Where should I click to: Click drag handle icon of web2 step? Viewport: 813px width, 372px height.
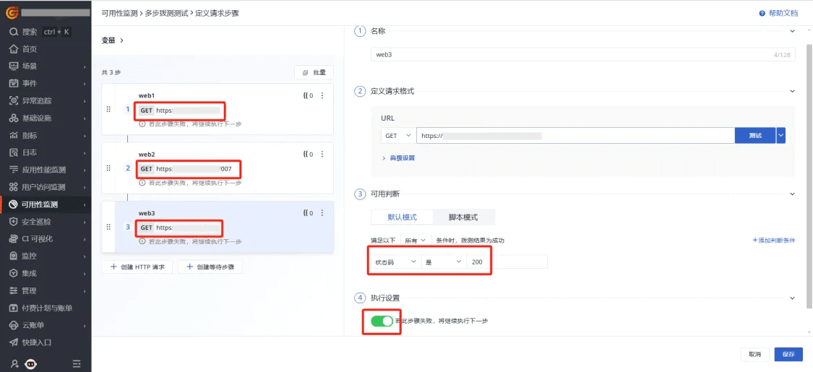click(108, 168)
